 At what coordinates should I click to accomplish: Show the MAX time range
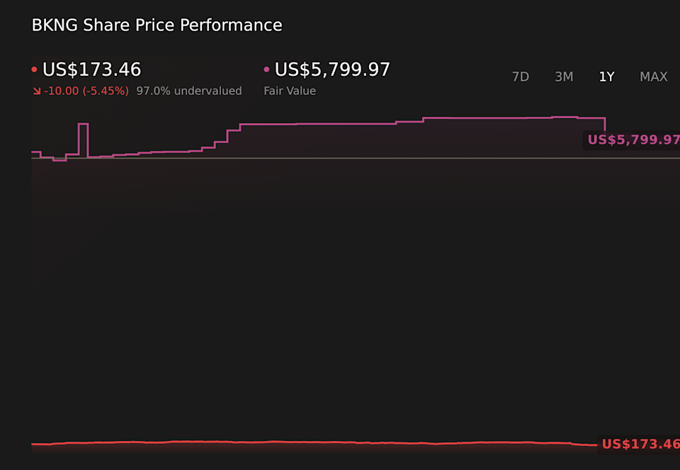[x=653, y=77]
